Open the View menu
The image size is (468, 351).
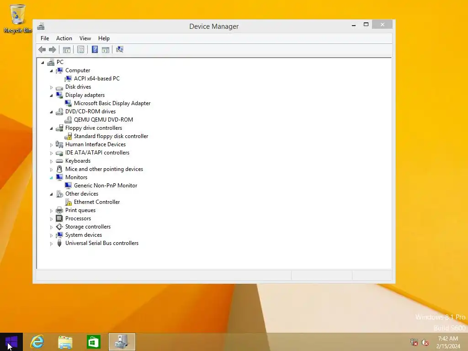(x=85, y=38)
